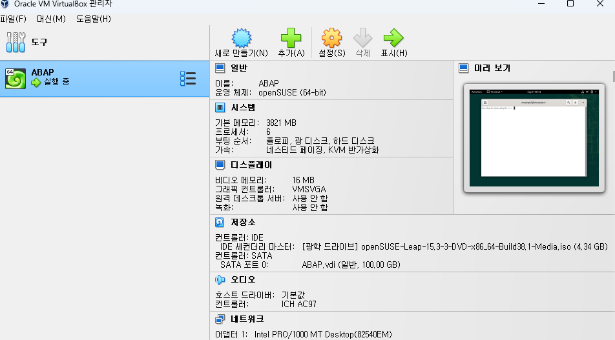
Task: Select the ABAP virtual machine entry
Action: (105, 79)
